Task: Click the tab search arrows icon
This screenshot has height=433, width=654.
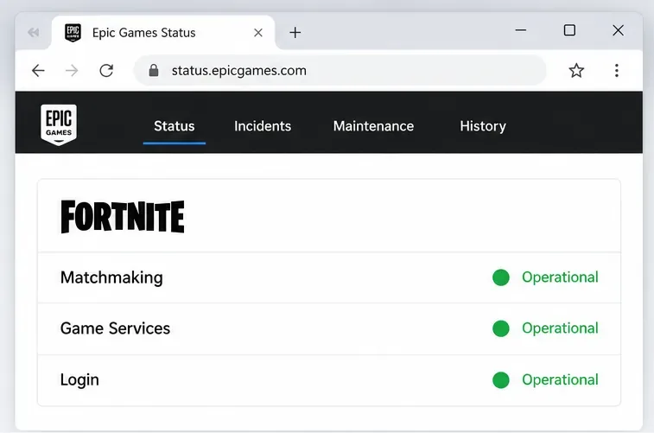Action: (x=34, y=32)
